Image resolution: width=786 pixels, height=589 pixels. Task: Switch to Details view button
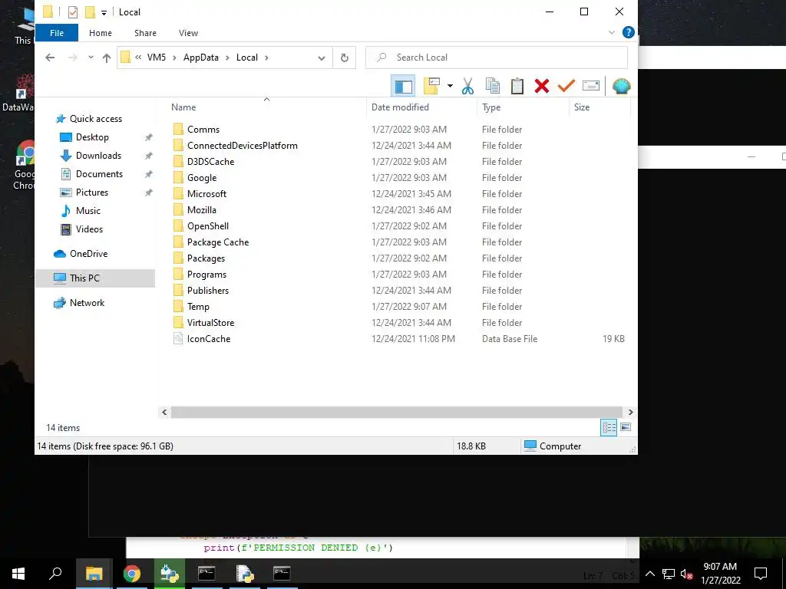tap(609, 428)
